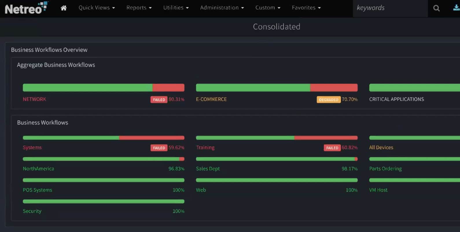Screen dimensions: 460x232
Task: Open the VM Host workflow
Action: coord(378,190)
